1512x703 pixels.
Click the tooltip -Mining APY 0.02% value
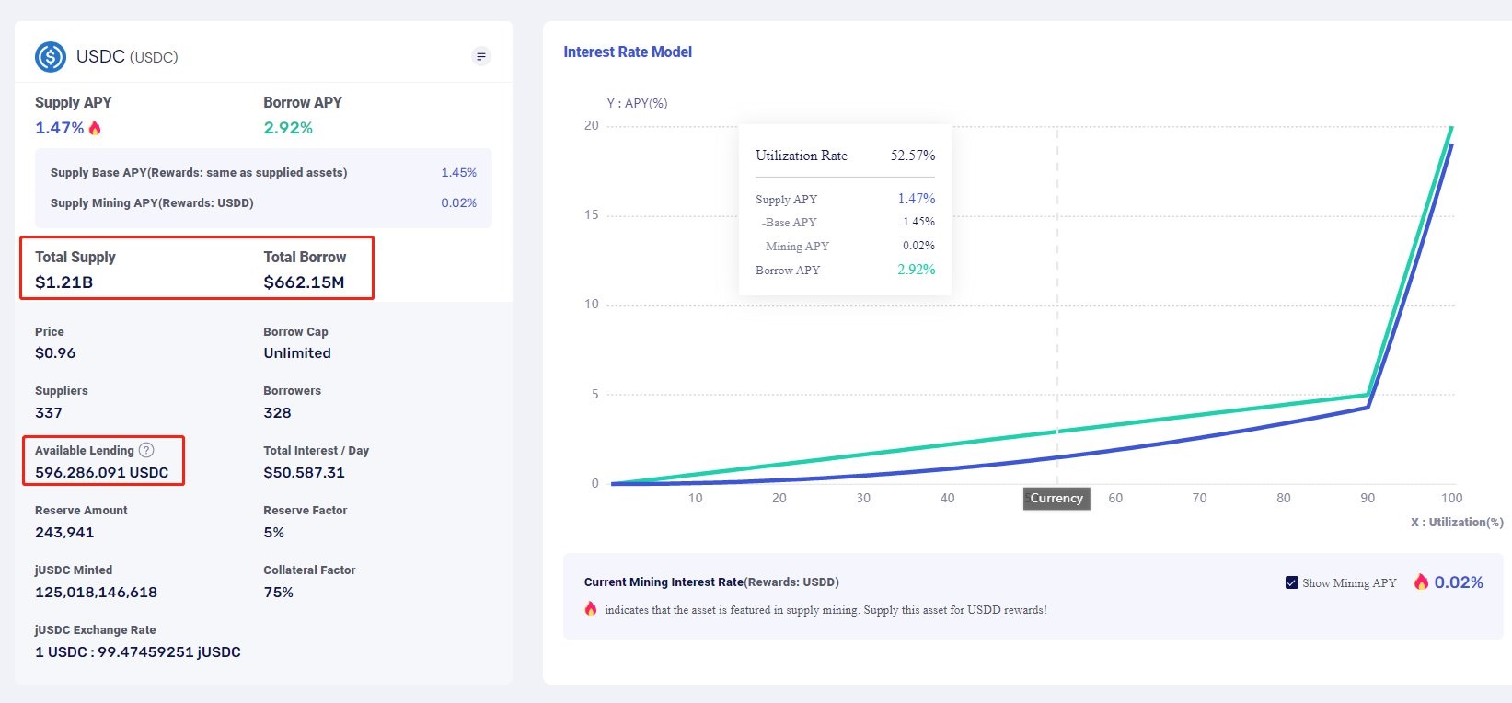coord(918,246)
